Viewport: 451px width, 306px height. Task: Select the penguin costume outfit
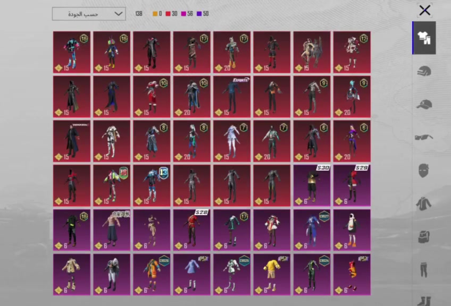pyautogui.click(x=352, y=230)
